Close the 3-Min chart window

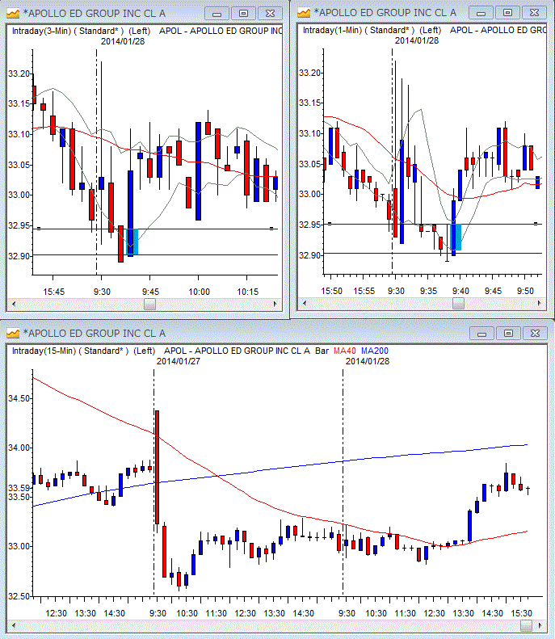coord(270,14)
